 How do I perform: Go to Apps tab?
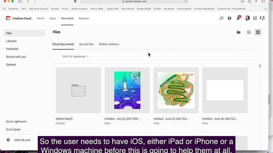click(52, 18)
